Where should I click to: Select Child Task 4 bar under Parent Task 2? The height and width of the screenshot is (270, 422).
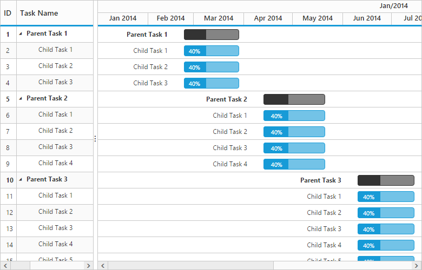[294, 164]
